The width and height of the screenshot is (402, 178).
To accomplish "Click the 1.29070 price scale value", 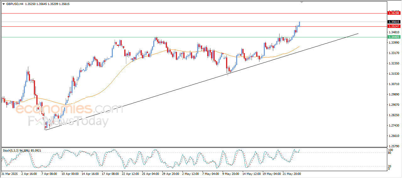I will (x=394, y=105).
